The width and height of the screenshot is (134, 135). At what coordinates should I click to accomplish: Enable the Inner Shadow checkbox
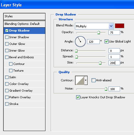point(7,37)
